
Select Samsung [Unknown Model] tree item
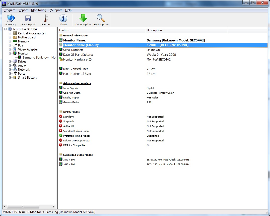click(39, 58)
